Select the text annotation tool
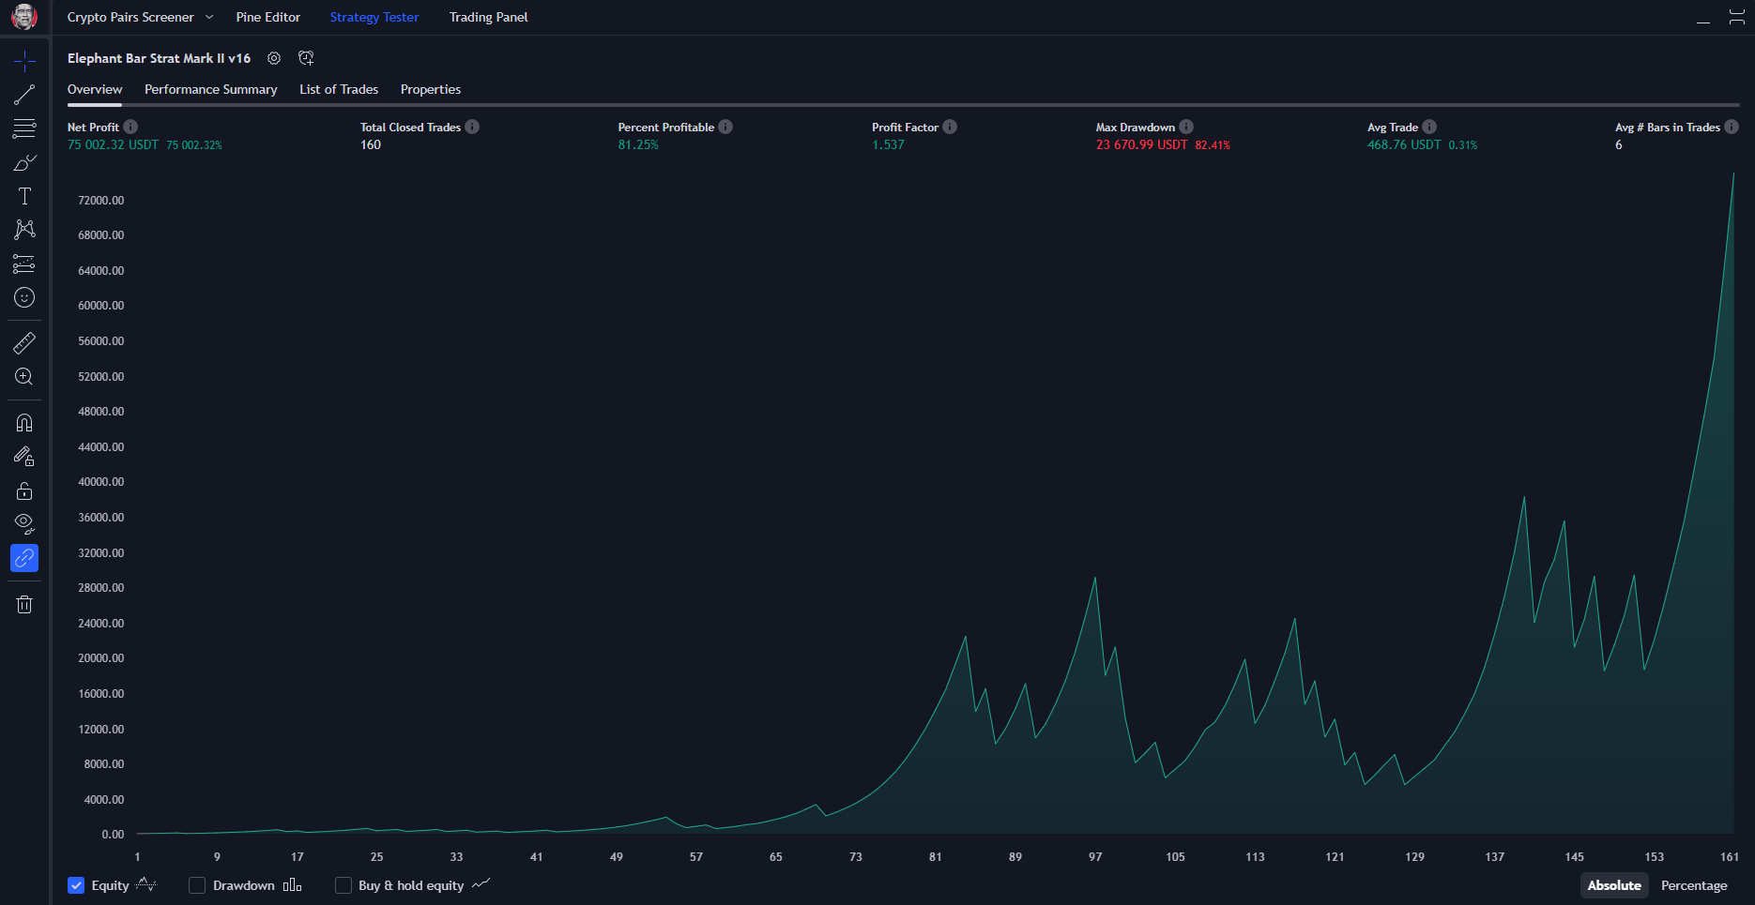 pyautogui.click(x=24, y=196)
